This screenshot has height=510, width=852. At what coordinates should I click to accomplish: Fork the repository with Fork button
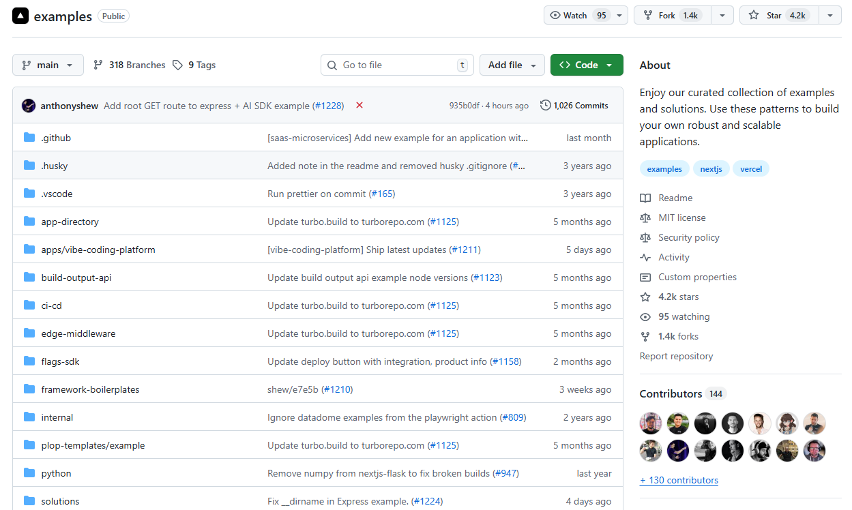pos(673,15)
